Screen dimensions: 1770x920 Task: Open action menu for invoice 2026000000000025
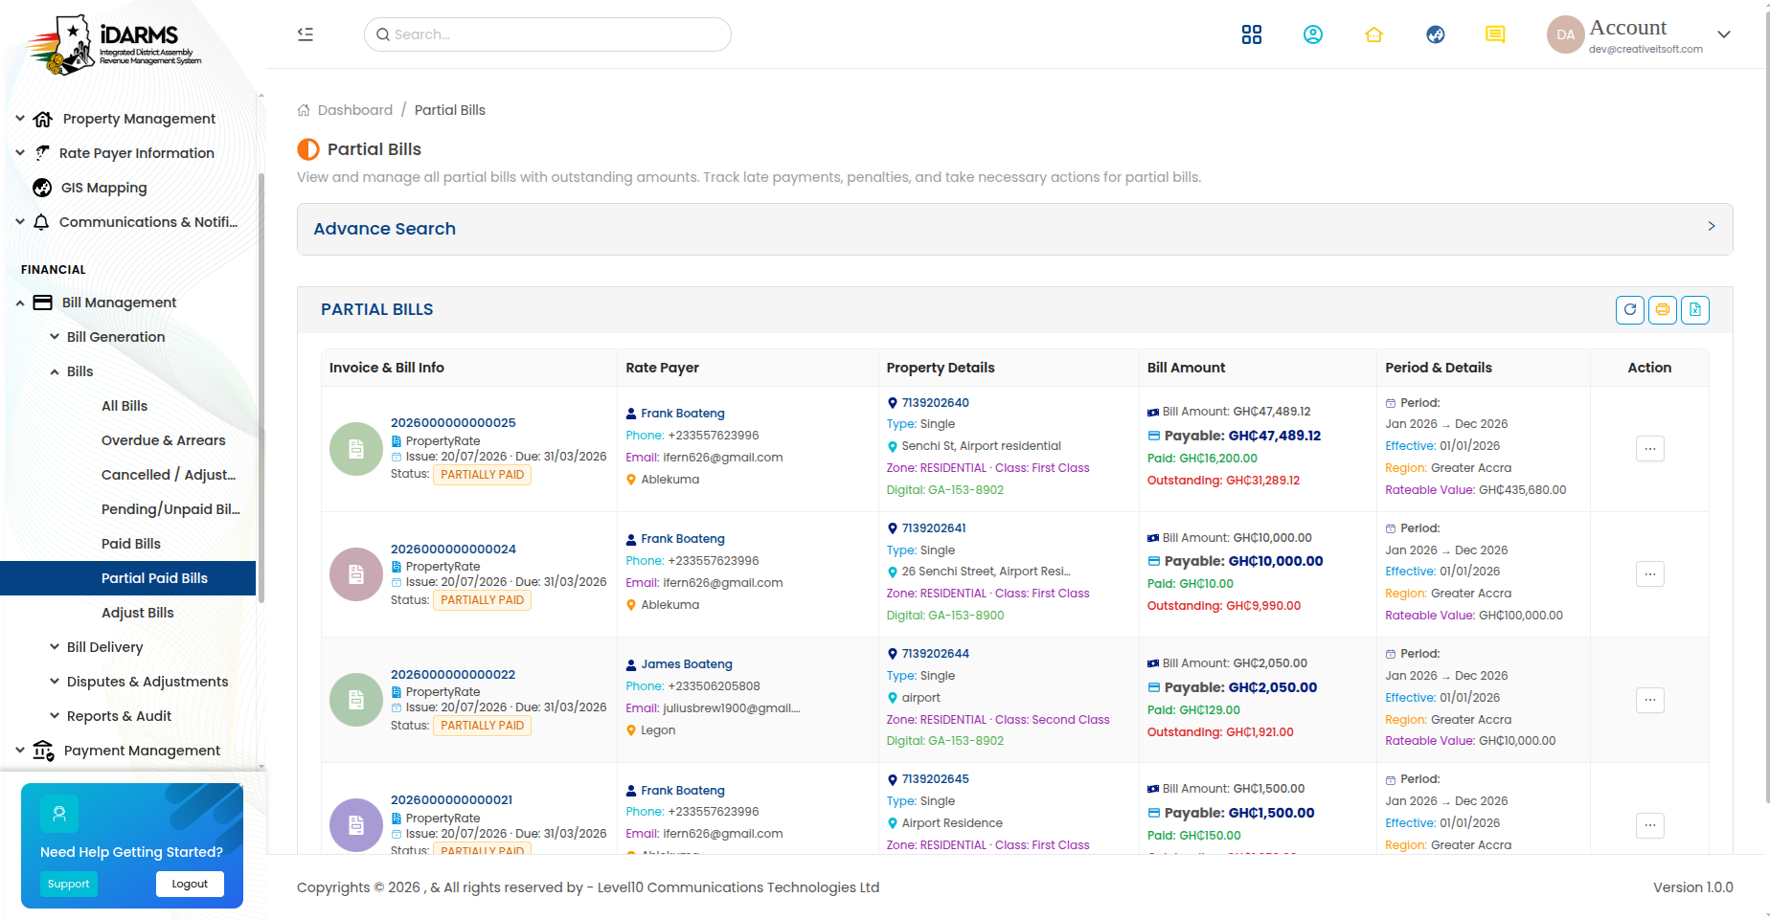click(1649, 448)
